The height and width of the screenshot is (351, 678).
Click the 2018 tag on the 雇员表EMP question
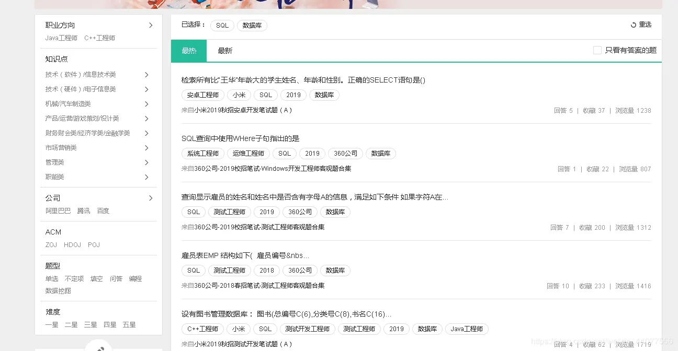click(x=266, y=270)
